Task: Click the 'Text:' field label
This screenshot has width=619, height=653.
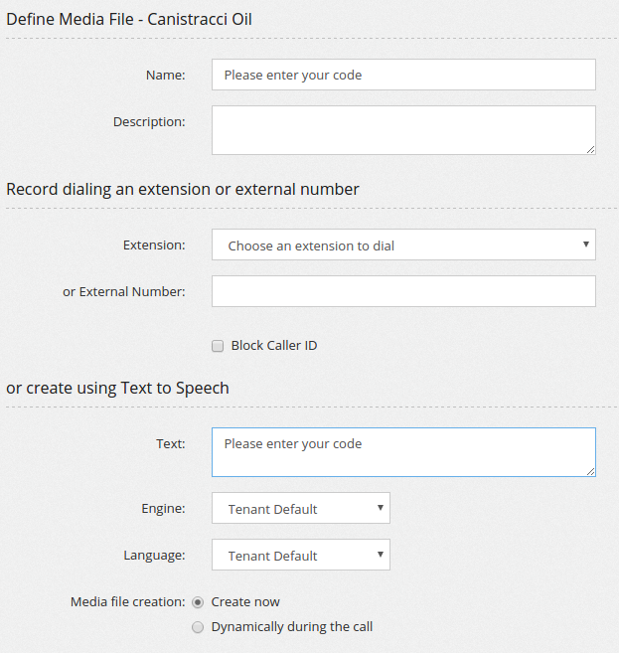Action: point(170,443)
